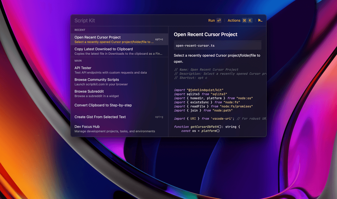Open the Actions menu

coord(234,20)
